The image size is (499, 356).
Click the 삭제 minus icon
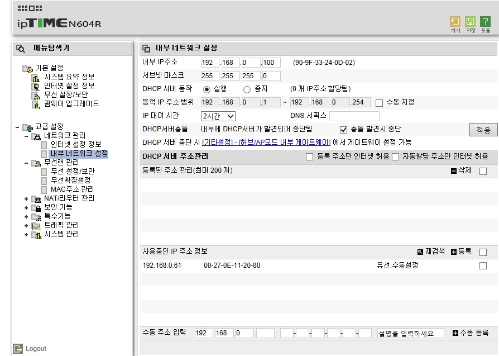pos(454,171)
